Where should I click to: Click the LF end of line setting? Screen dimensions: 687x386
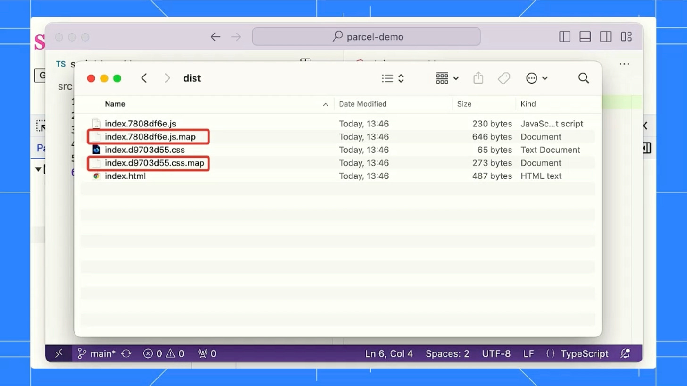(528, 353)
